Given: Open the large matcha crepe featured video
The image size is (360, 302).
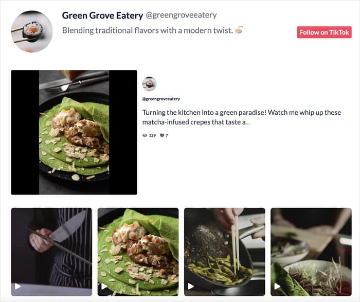Looking at the screenshot, I should (x=74, y=132).
